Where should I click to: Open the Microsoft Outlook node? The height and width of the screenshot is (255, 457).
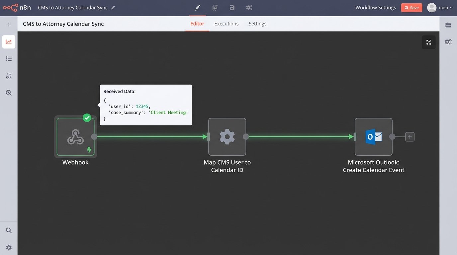point(373,137)
